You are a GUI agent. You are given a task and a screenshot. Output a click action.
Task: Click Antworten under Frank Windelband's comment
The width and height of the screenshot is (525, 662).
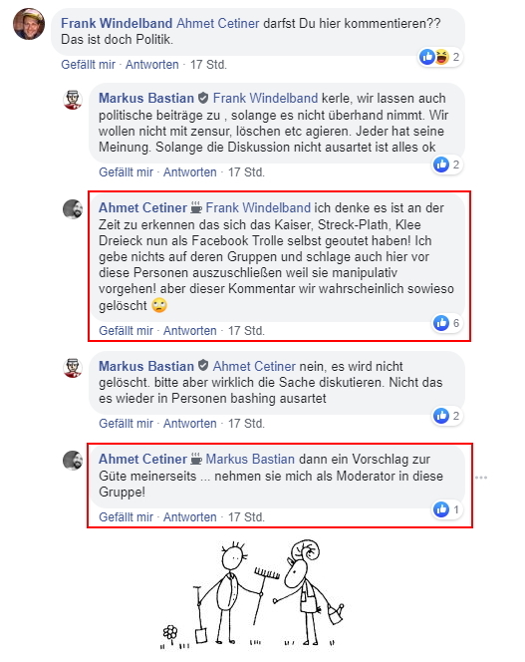[152, 65]
